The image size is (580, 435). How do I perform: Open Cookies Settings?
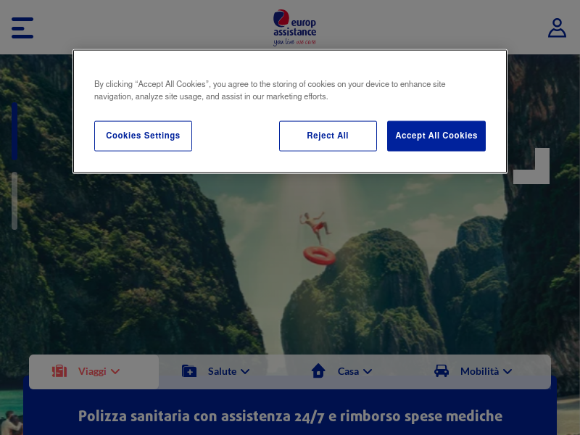tap(143, 136)
